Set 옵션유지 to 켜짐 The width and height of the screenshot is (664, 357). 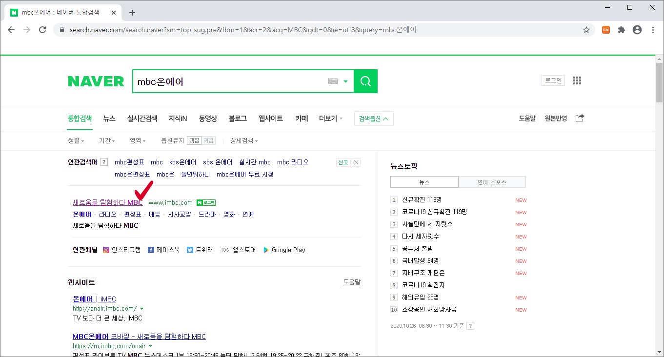[208, 140]
